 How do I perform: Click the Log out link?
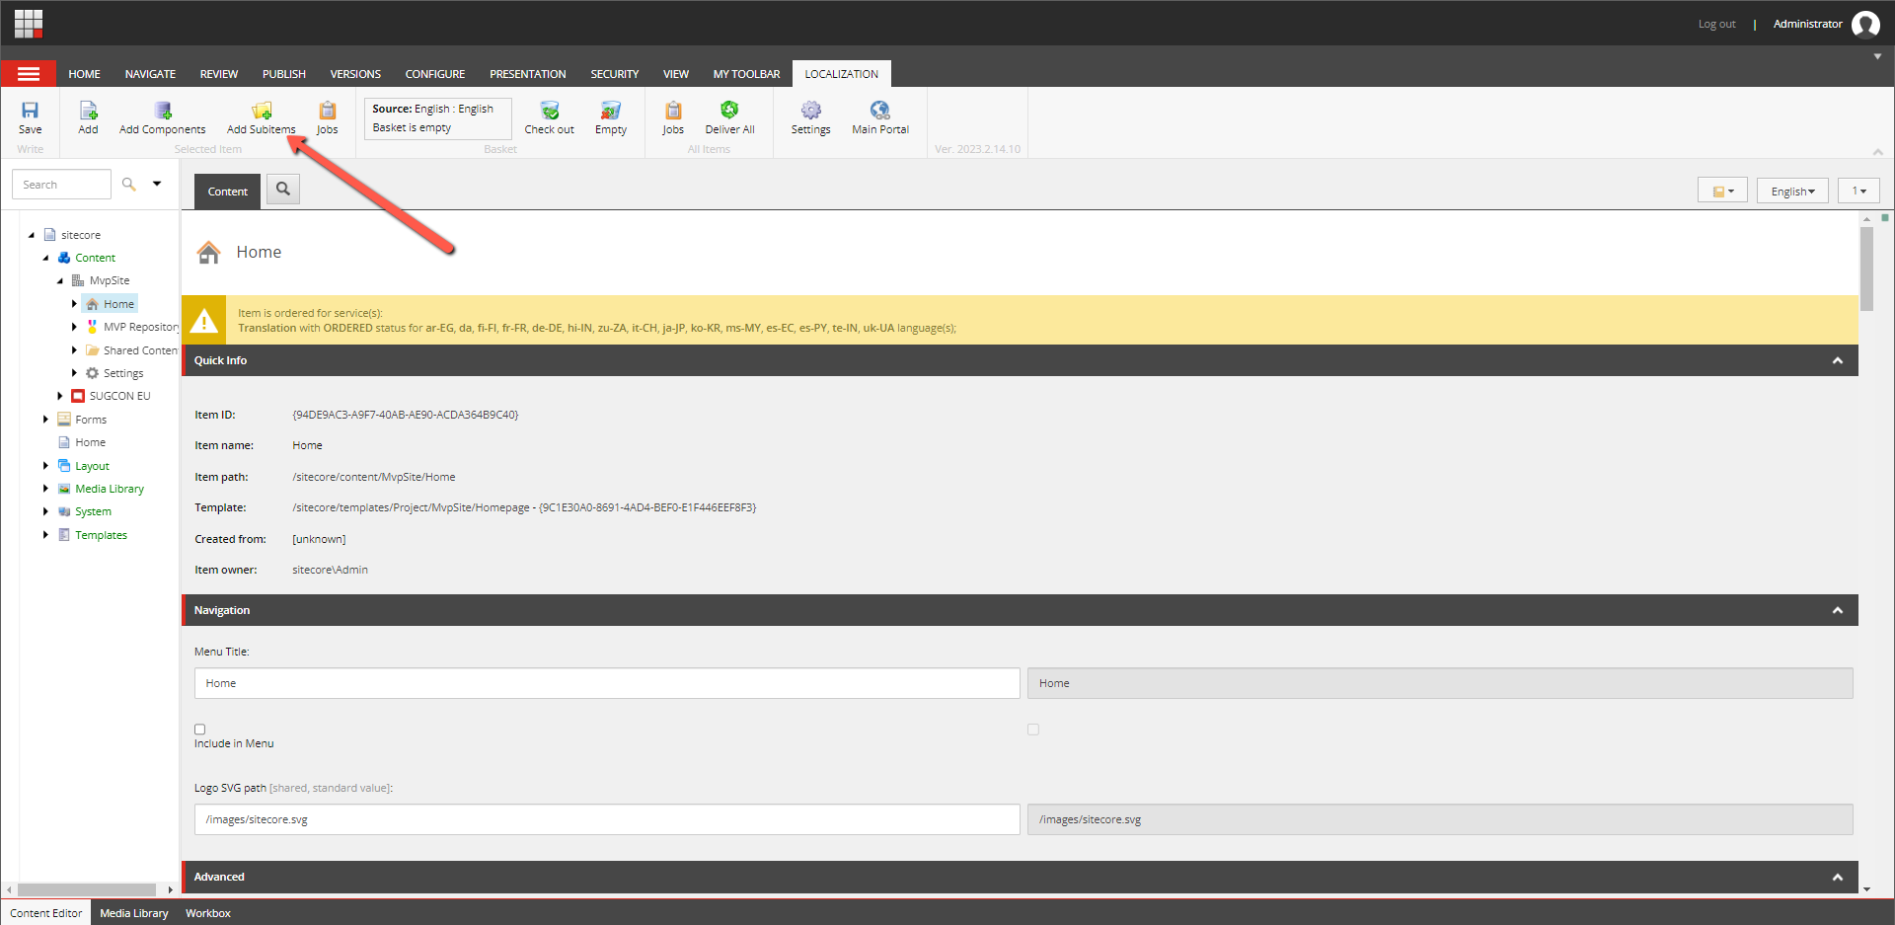(x=1716, y=24)
